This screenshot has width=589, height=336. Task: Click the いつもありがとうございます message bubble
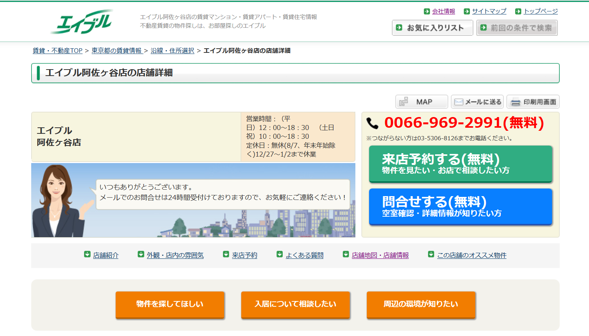pyautogui.click(x=223, y=194)
